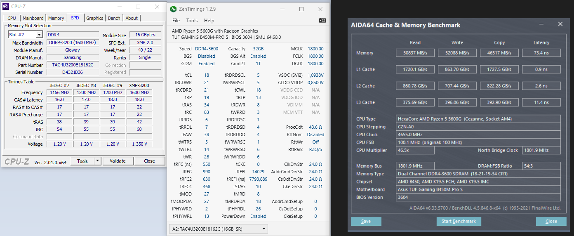Viewport: 574px width, 236px height.
Task: Click the DRAM:FSB Ratio 54:3 field
Action: click(541, 166)
